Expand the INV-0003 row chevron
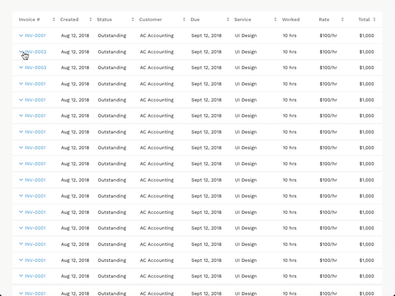 click(x=21, y=68)
